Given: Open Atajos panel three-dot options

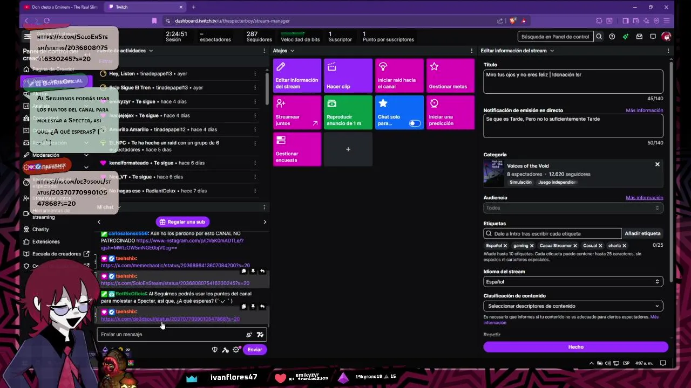Looking at the screenshot, I should point(472,51).
